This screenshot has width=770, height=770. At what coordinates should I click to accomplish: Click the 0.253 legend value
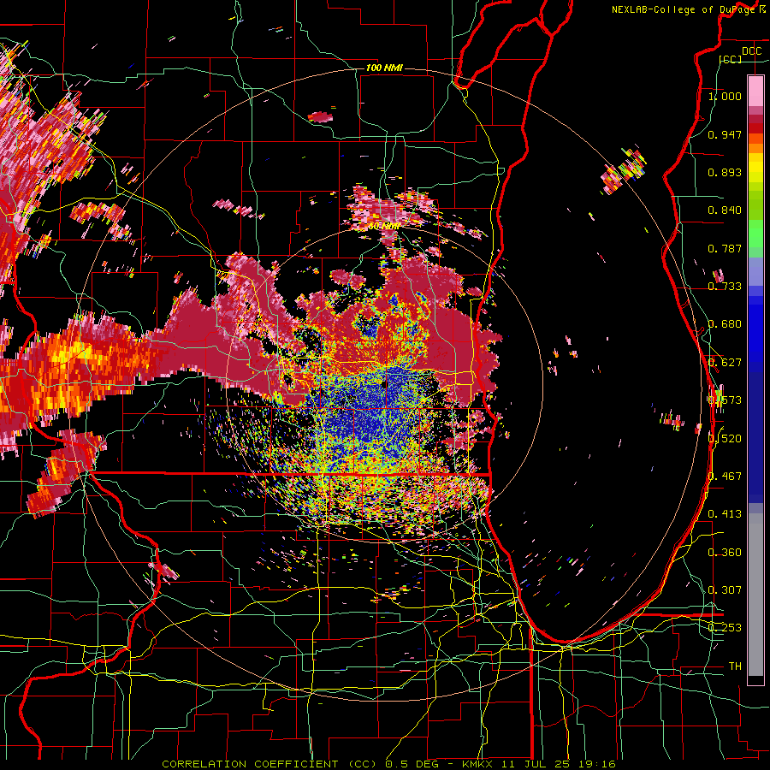click(725, 628)
